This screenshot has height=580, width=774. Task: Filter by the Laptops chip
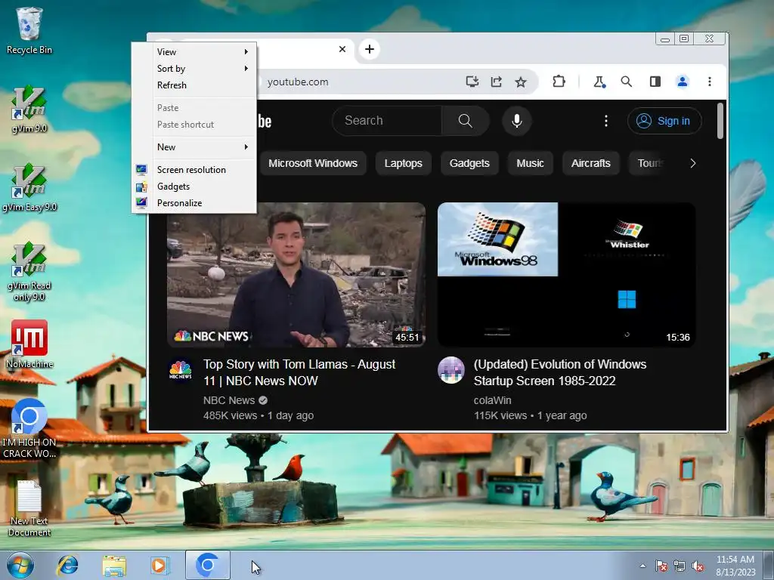pyautogui.click(x=404, y=163)
